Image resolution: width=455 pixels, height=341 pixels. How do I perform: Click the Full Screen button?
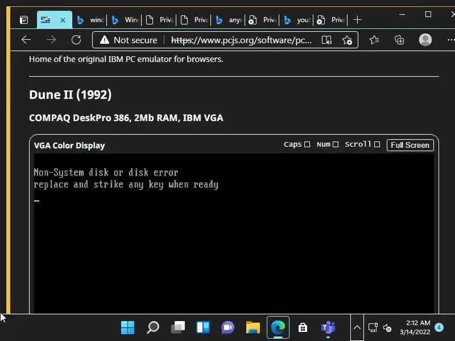pos(410,145)
